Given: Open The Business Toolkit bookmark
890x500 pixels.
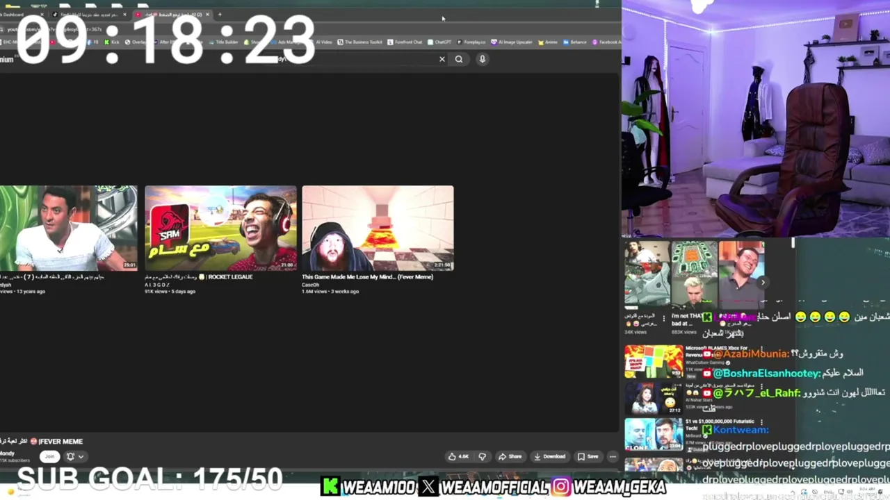Looking at the screenshot, I should tap(360, 42).
